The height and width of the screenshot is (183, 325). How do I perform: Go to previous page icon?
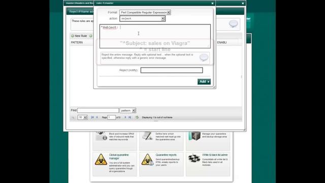tap(97, 117)
